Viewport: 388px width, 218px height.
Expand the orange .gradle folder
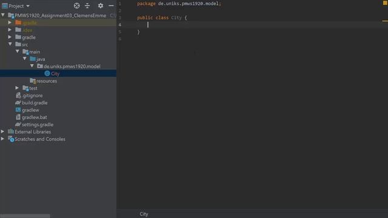(x=10, y=22)
